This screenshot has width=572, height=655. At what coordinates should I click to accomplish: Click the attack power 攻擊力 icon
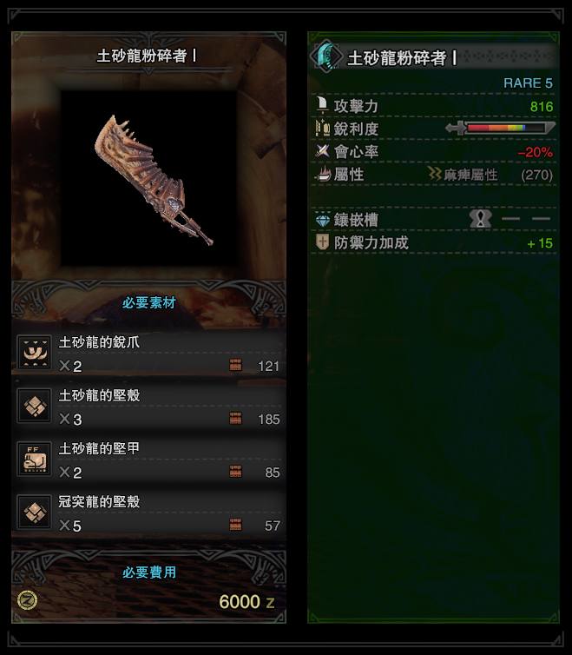[322, 105]
